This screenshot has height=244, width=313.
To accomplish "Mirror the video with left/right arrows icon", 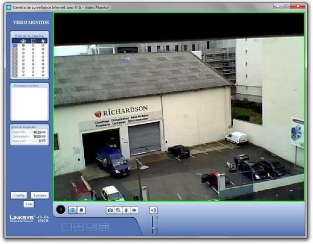I will (x=134, y=210).
